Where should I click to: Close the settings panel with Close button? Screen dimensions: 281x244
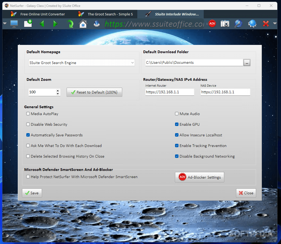click(246, 193)
